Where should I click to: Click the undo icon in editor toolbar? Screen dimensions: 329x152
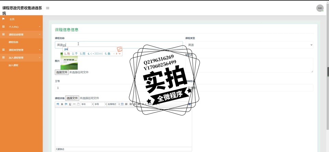coord(58,104)
